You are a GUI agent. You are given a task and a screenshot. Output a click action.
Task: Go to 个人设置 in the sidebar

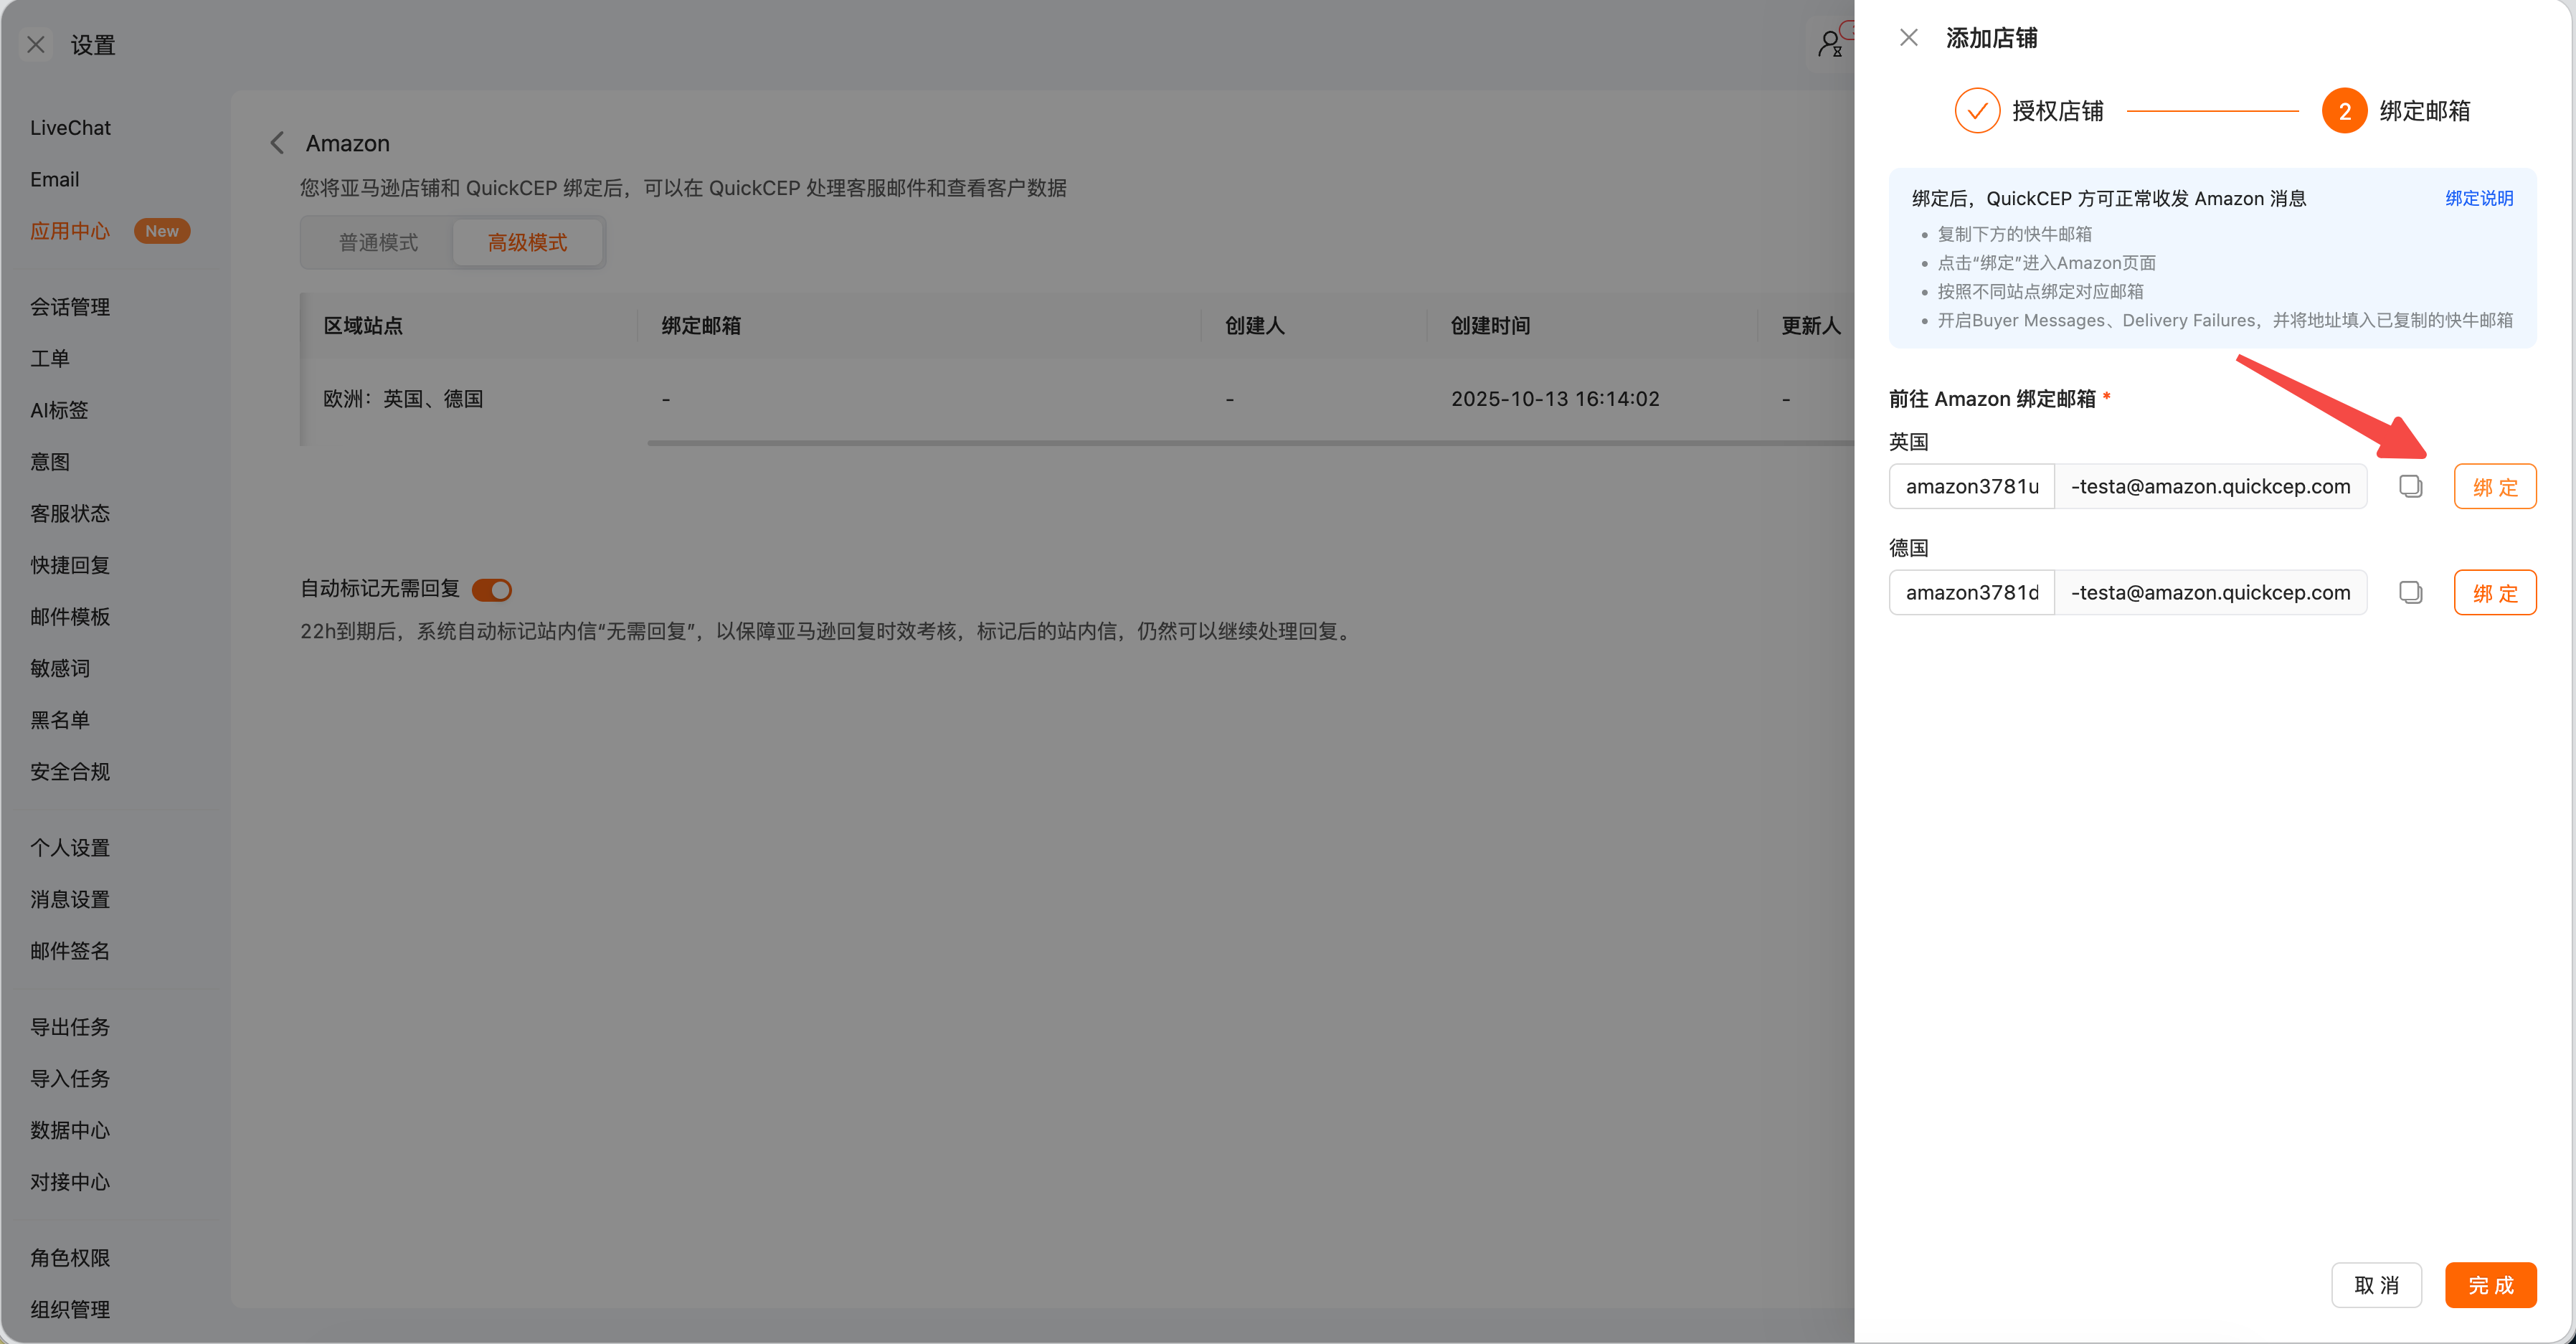pyautogui.click(x=70, y=848)
